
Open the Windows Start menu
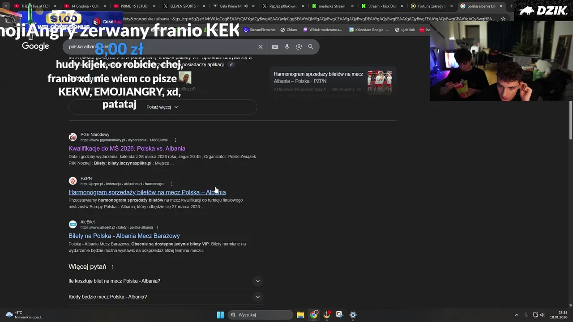pyautogui.click(x=220, y=315)
